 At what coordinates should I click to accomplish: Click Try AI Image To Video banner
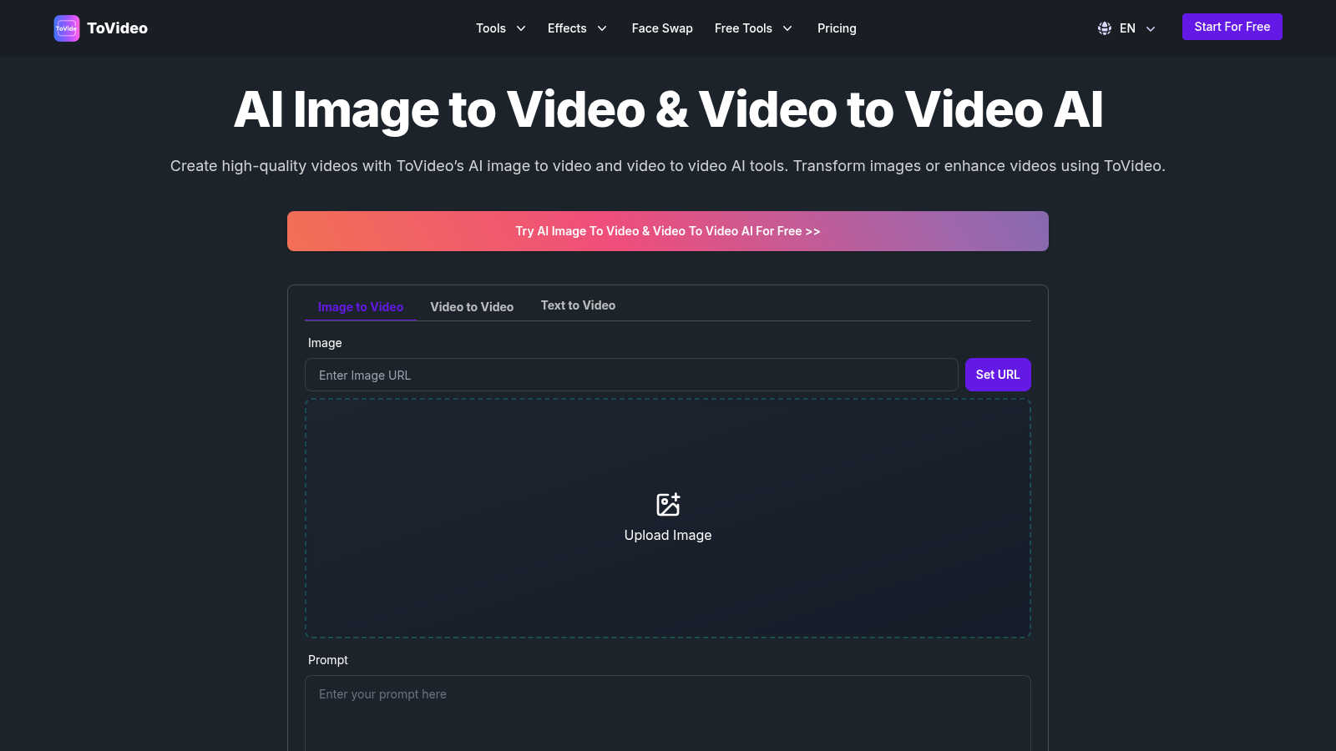pos(668,231)
